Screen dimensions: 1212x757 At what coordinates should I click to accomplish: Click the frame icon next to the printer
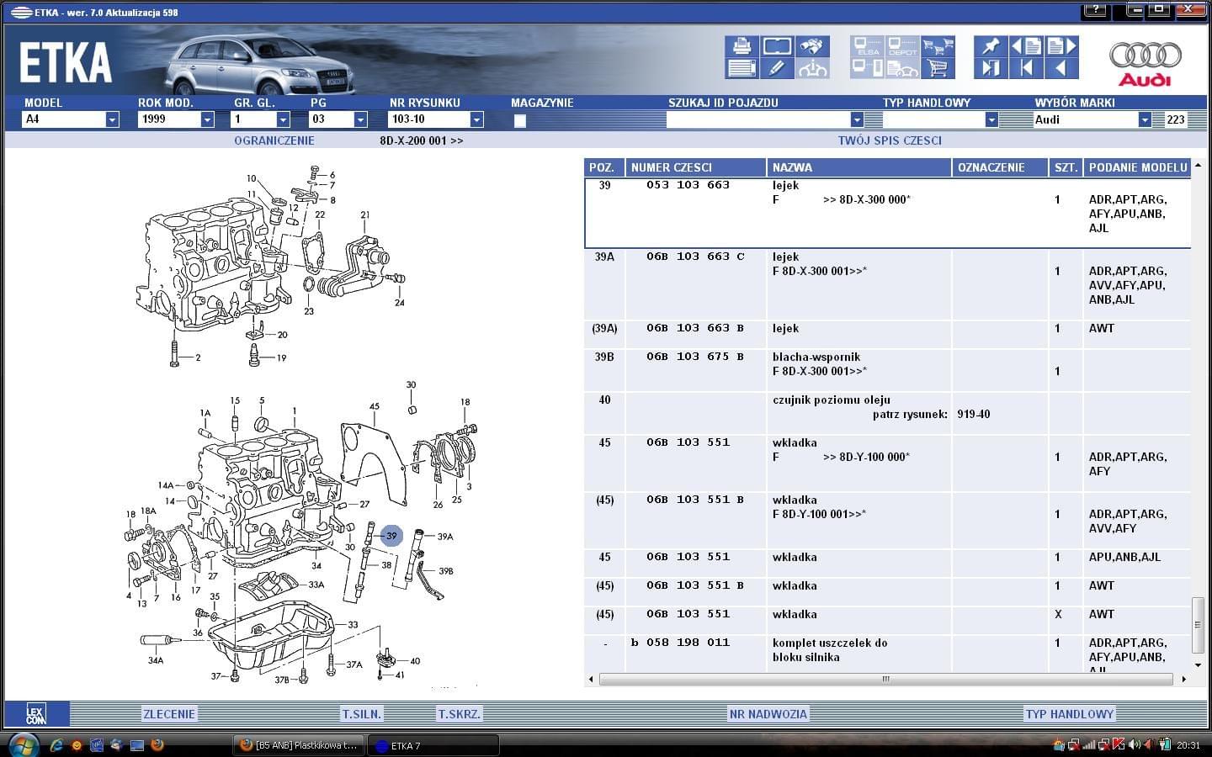click(777, 46)
